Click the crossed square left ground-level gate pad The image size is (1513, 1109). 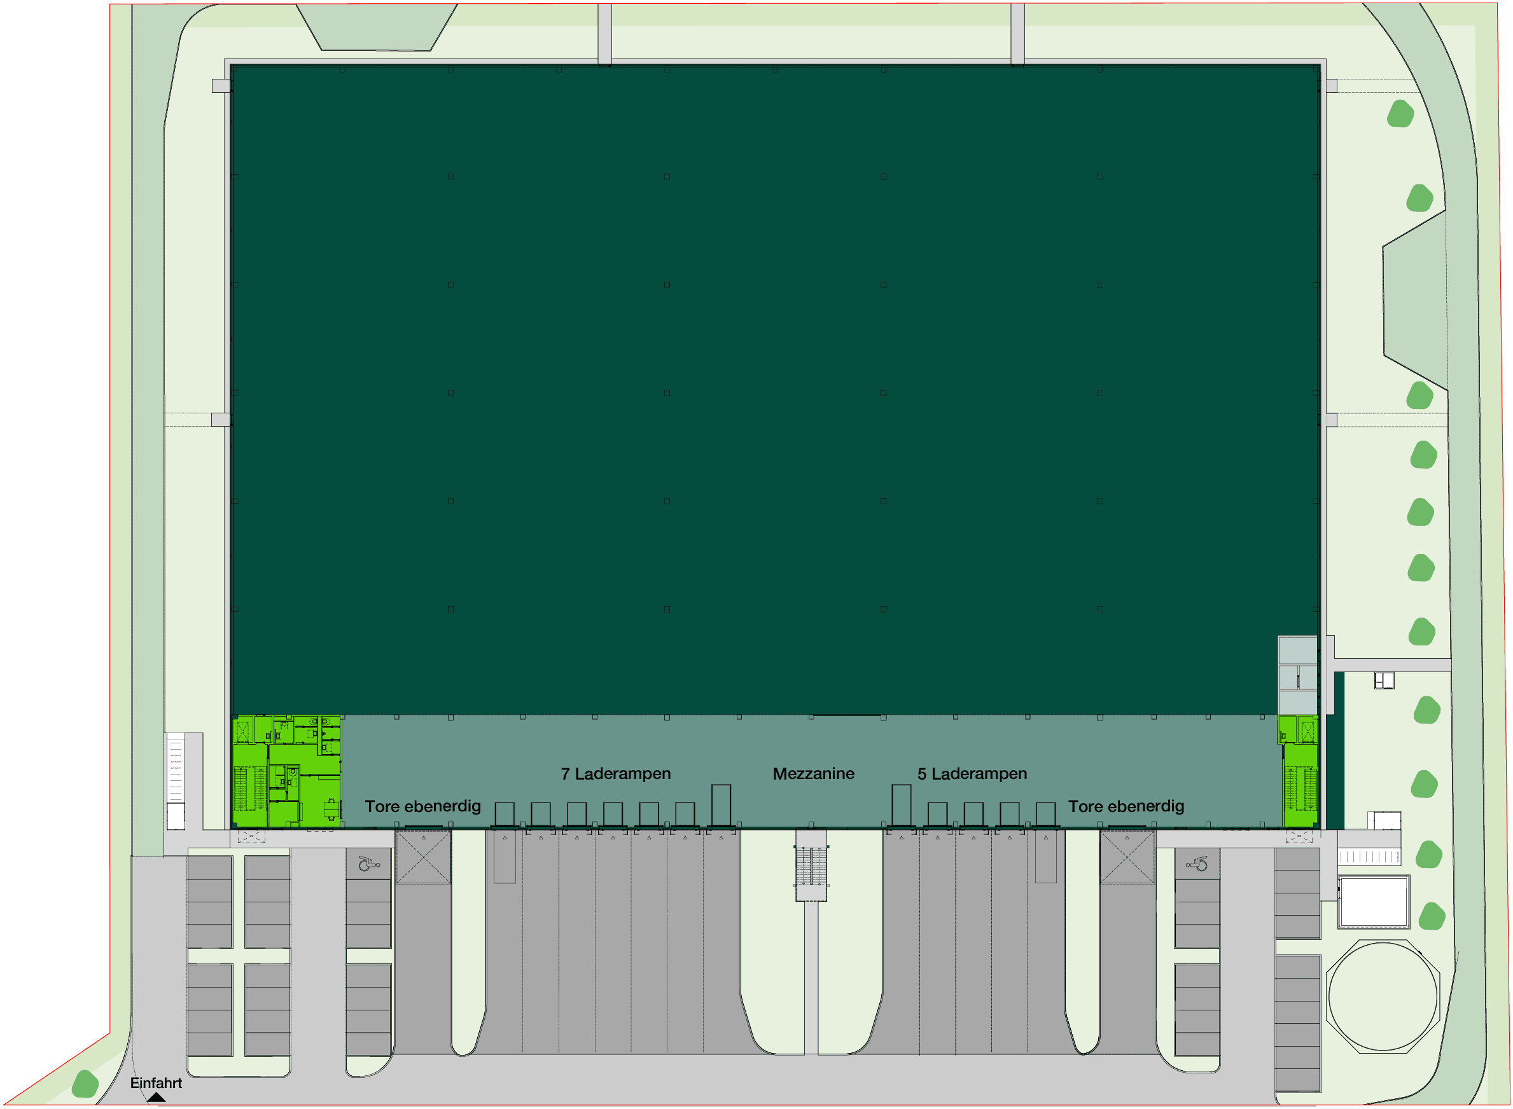pyautogui.click(x=423, y=857)
